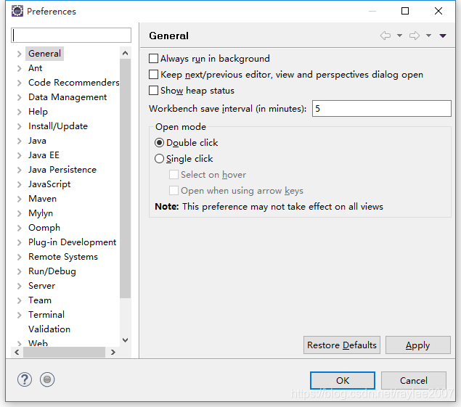Open the back history dropdown arrow

point(399,36)
